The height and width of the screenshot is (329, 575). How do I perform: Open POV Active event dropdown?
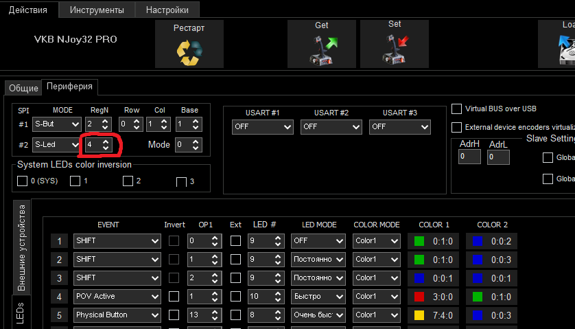point(117,296)
